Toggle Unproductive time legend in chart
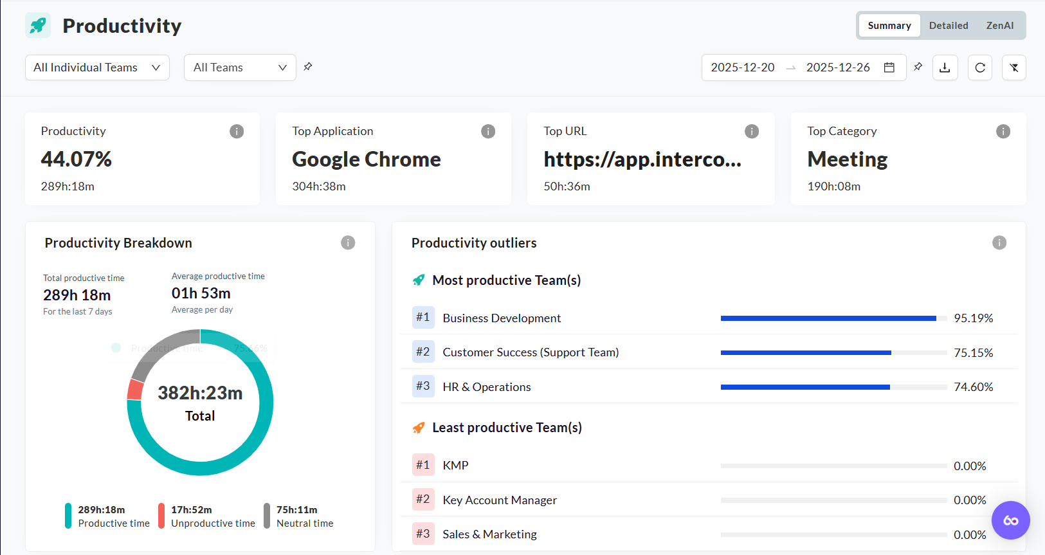The width and height of the screenshot is (1045, 555). pos(207,516)
